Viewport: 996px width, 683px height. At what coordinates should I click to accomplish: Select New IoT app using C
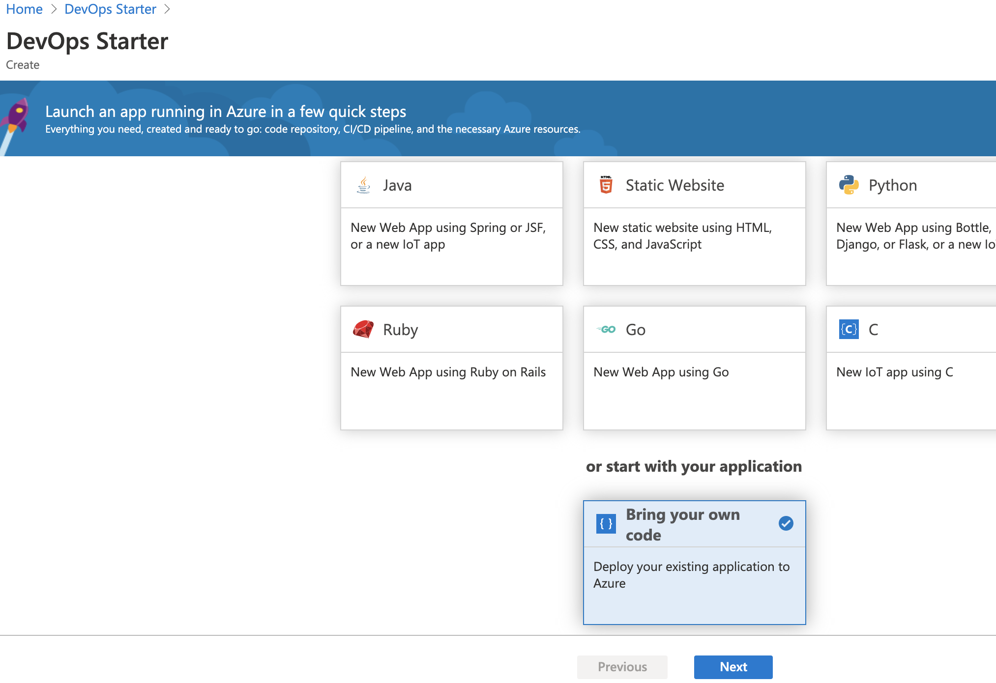[x=894, y=372]
